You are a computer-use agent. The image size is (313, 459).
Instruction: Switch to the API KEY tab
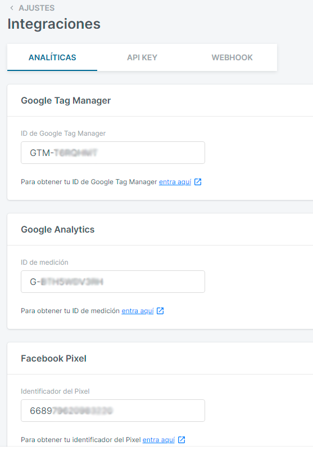click(x=142, y=57)
